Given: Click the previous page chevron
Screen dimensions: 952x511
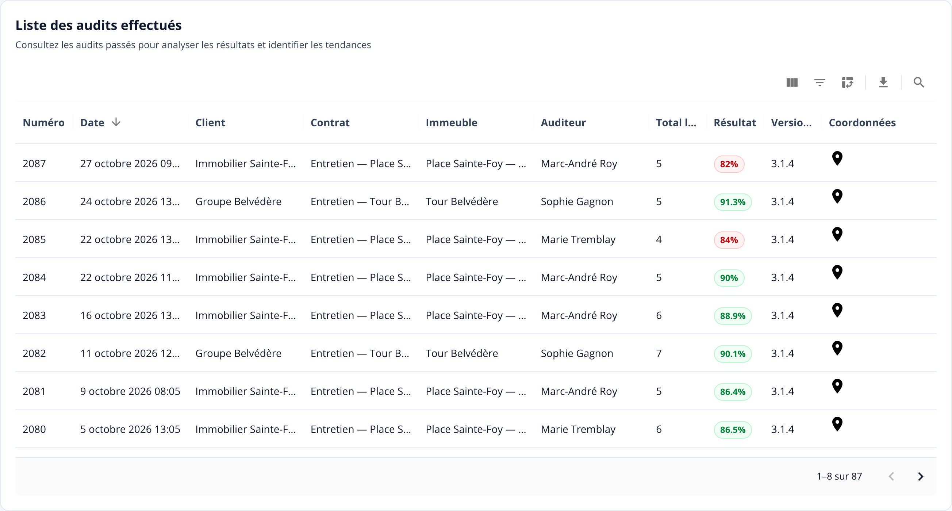Looking at the screenshot, I should (x=891, y=477).
